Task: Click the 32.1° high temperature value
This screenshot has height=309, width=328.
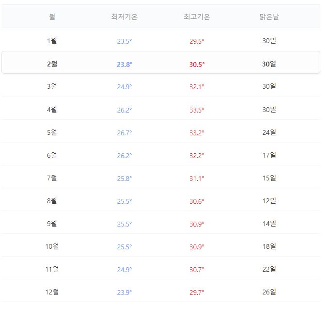Action: 197,87
